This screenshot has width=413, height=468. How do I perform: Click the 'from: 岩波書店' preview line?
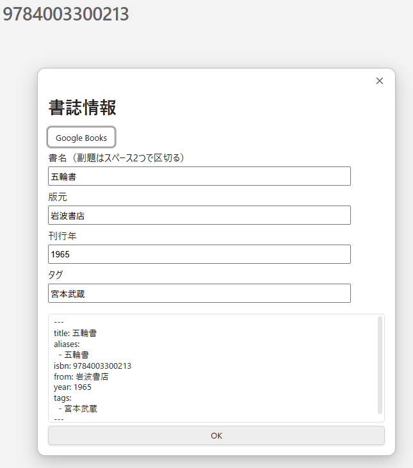(81, 376)
